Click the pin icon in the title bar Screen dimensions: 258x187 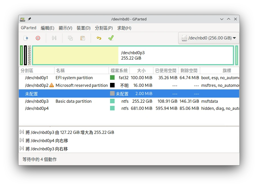29,19
